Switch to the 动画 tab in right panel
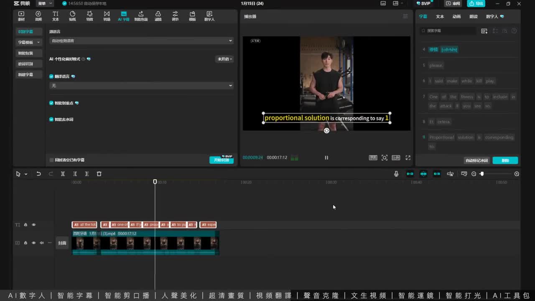The width and height of the screenshot is (535, 301). (456, 17)
